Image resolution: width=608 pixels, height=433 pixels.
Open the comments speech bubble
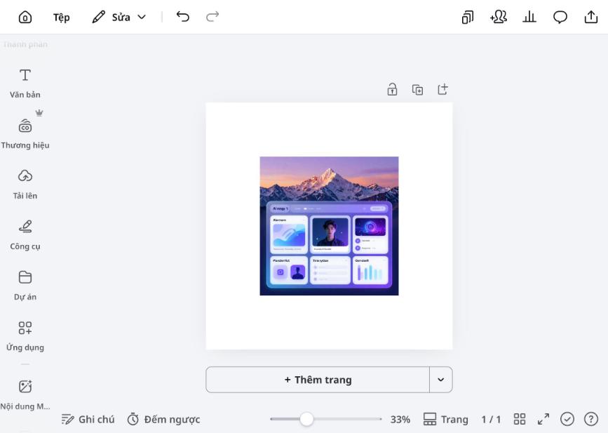(560, 18)
